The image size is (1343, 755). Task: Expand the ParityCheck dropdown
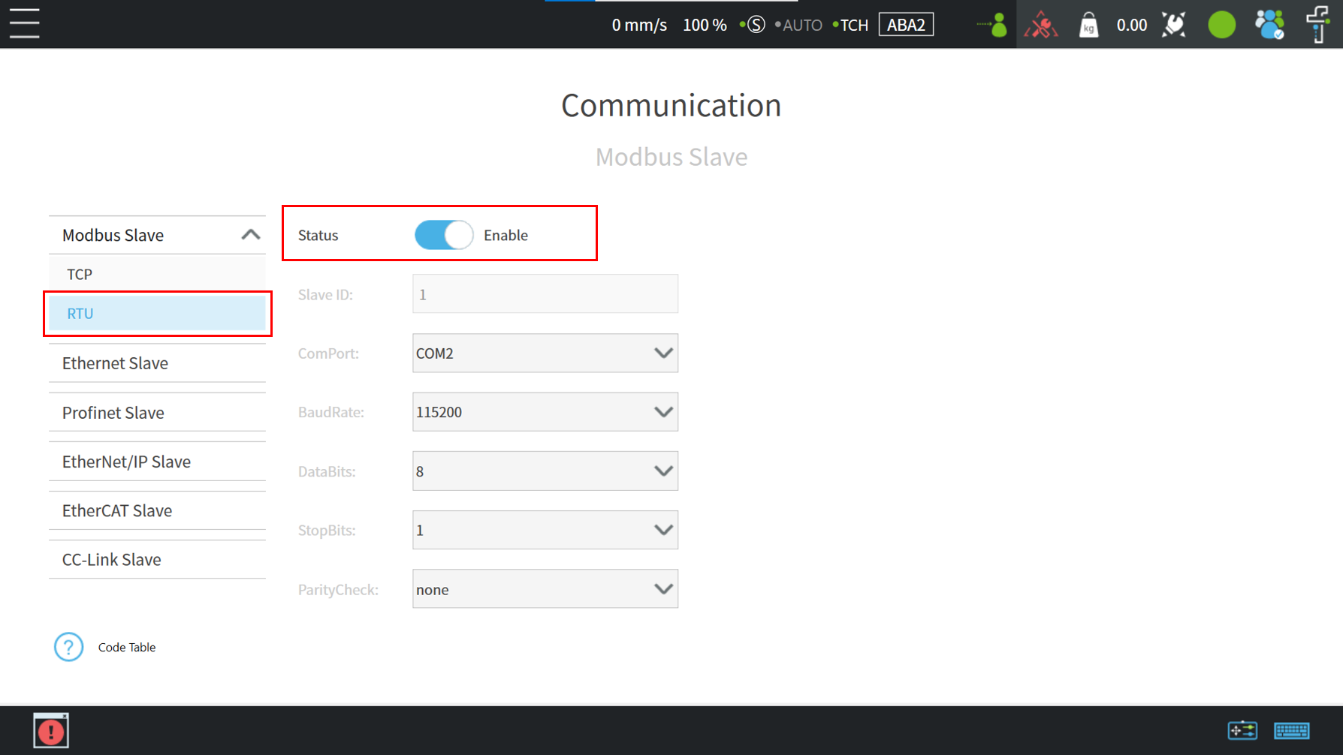545,589
